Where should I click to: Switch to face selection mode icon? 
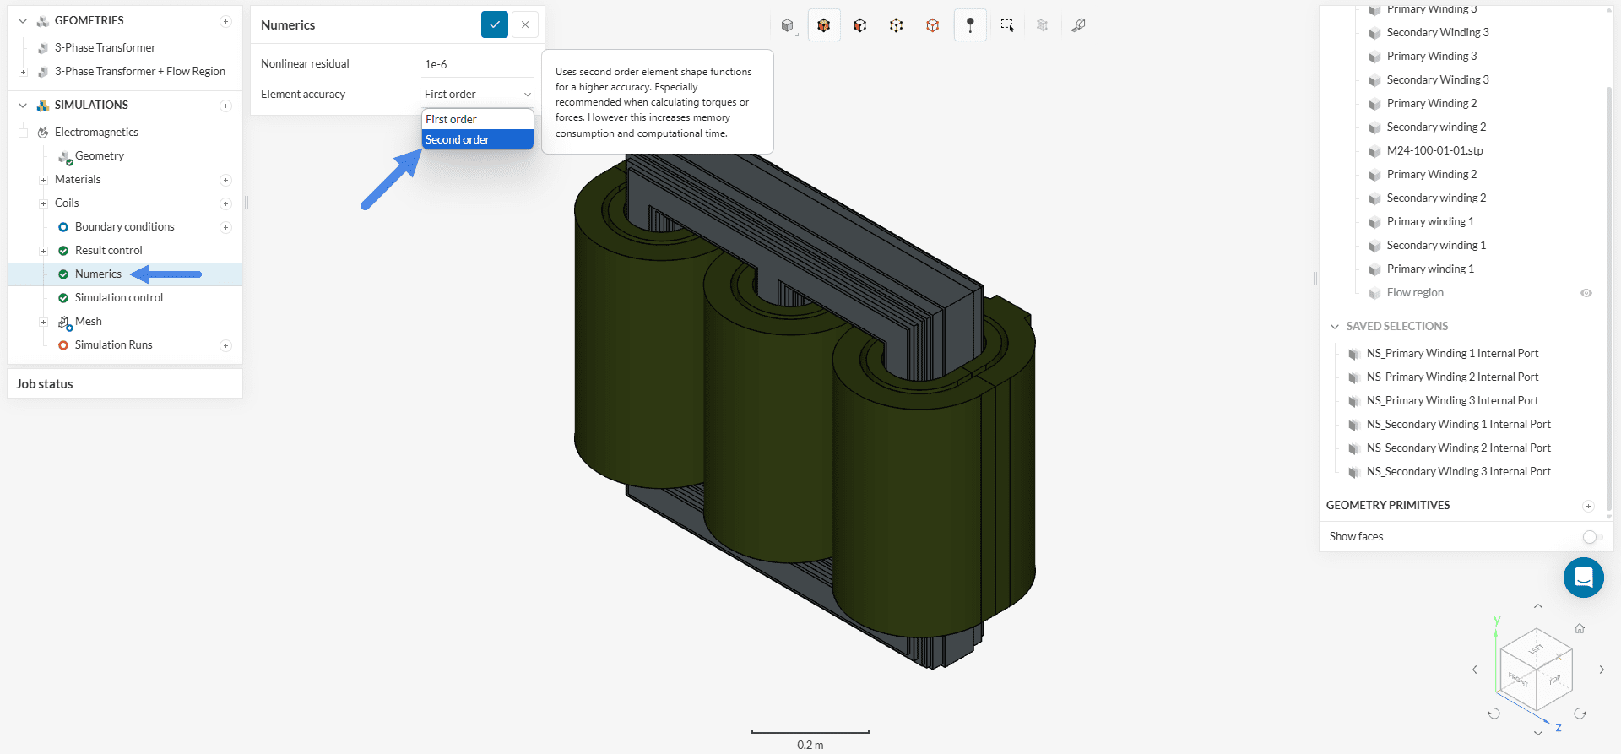860,25
